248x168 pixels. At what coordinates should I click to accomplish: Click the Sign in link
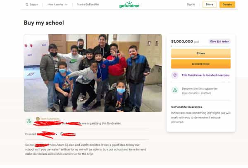pyautogui.click(x=191, y=5)
